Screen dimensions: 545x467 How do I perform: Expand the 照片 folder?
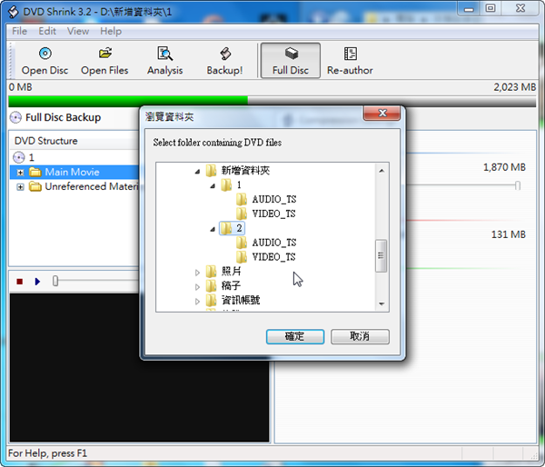(197, 273)
